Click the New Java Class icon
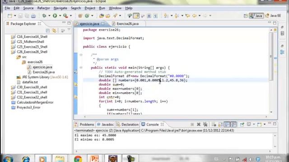Screen dimensions: 289x162 click(x=87, y=16)
